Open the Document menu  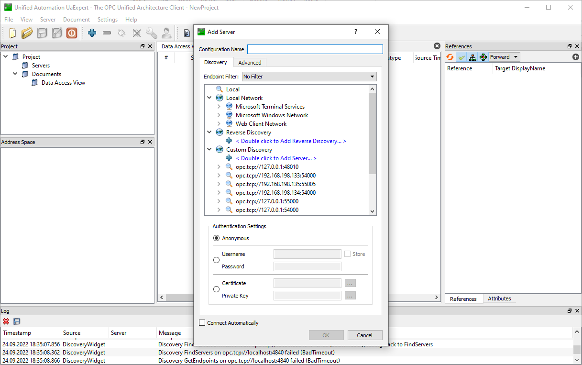(x=77, y=20)
